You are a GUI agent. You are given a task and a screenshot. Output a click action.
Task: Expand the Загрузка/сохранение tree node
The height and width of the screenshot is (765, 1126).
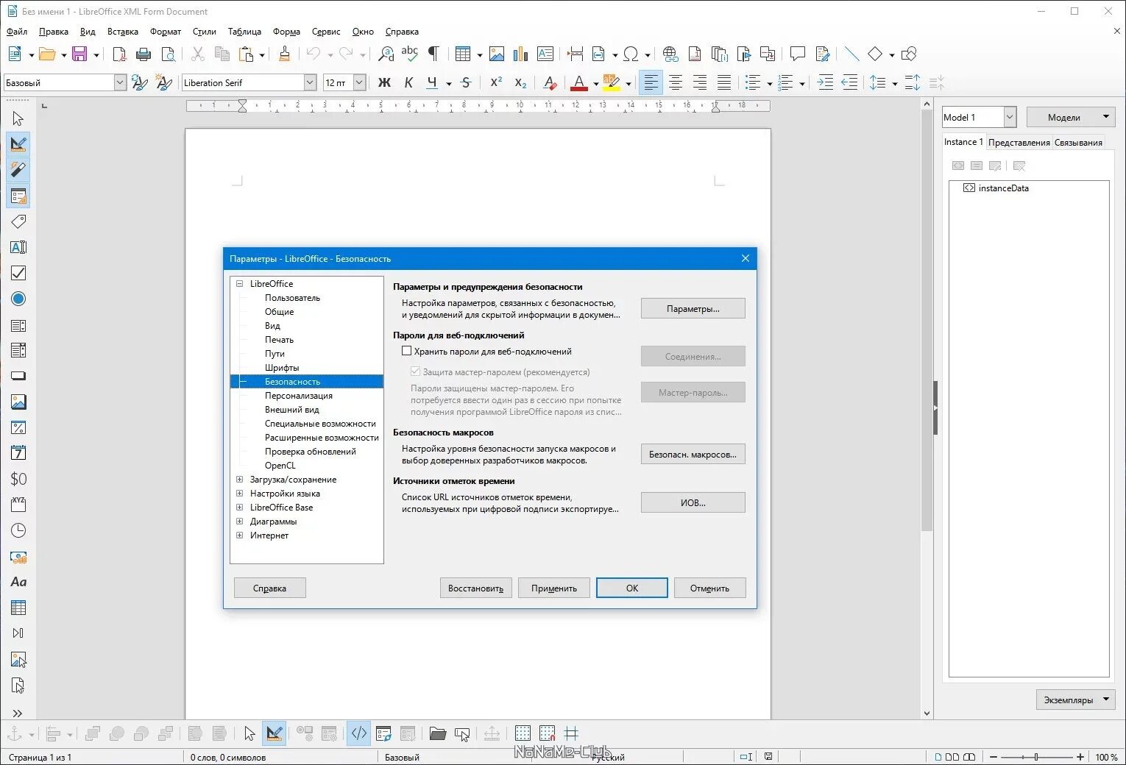[239, 480]
